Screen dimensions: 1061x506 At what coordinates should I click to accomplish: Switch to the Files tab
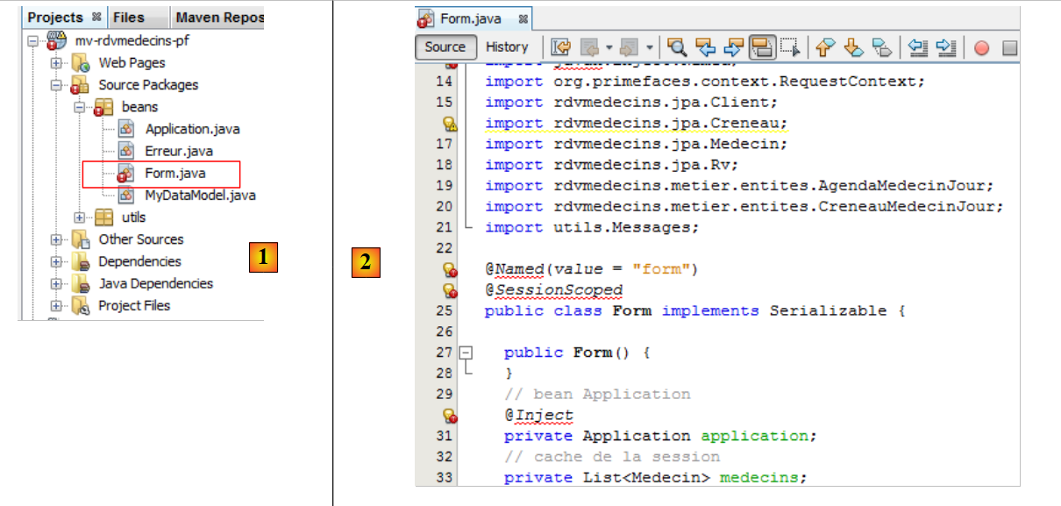(x=129, y=17)
